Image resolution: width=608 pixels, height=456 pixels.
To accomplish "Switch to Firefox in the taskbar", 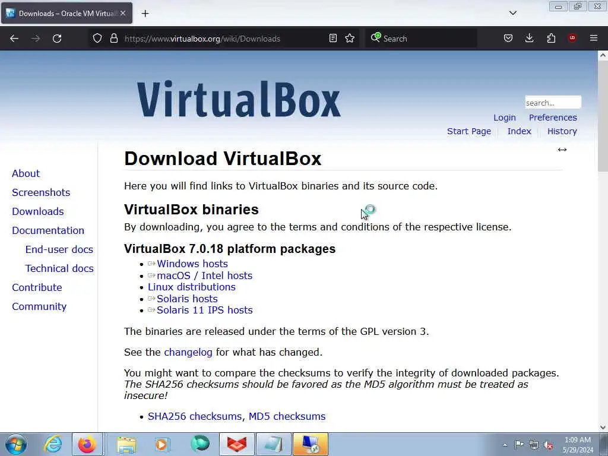I will (x=87, y=444).
